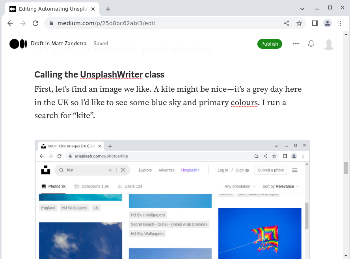Click Explore in the Unsplash header
350x259 pixels.
(145, 170)
